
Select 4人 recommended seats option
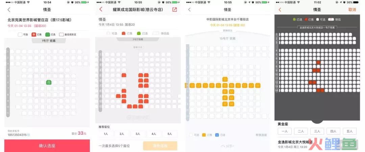coord(154,134)
